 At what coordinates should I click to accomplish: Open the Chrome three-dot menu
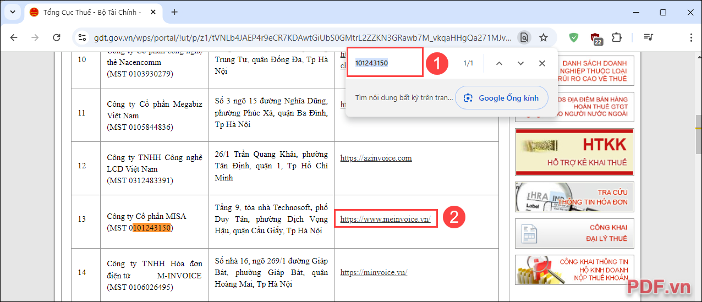691,37
